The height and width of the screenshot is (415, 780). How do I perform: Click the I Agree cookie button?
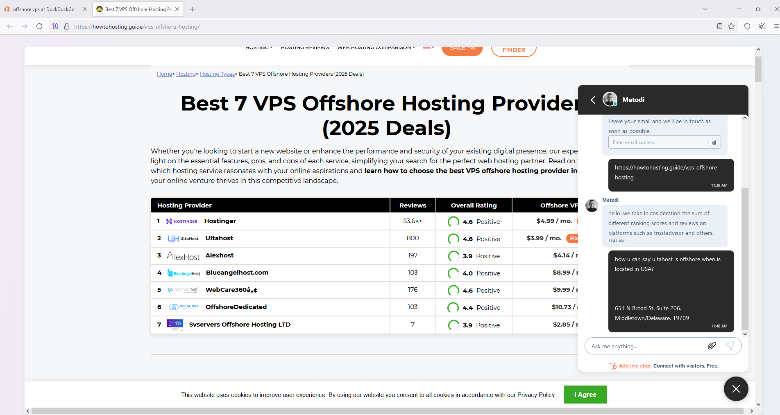click(585, 395)
